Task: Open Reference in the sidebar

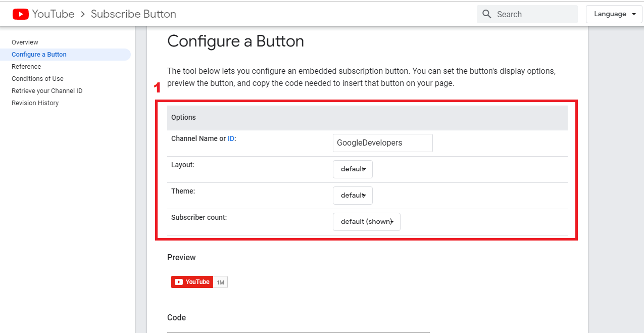Action: point(26,67)
